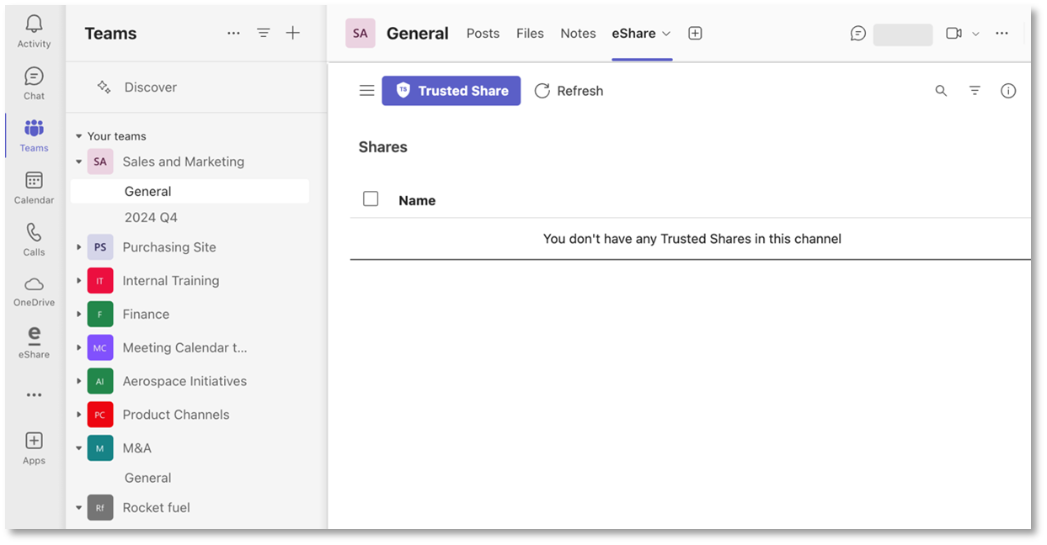Viewport: 1047px width, 545px height.
Task: Tick the select-all checkbox beside Name
Action: coord(371,198)
